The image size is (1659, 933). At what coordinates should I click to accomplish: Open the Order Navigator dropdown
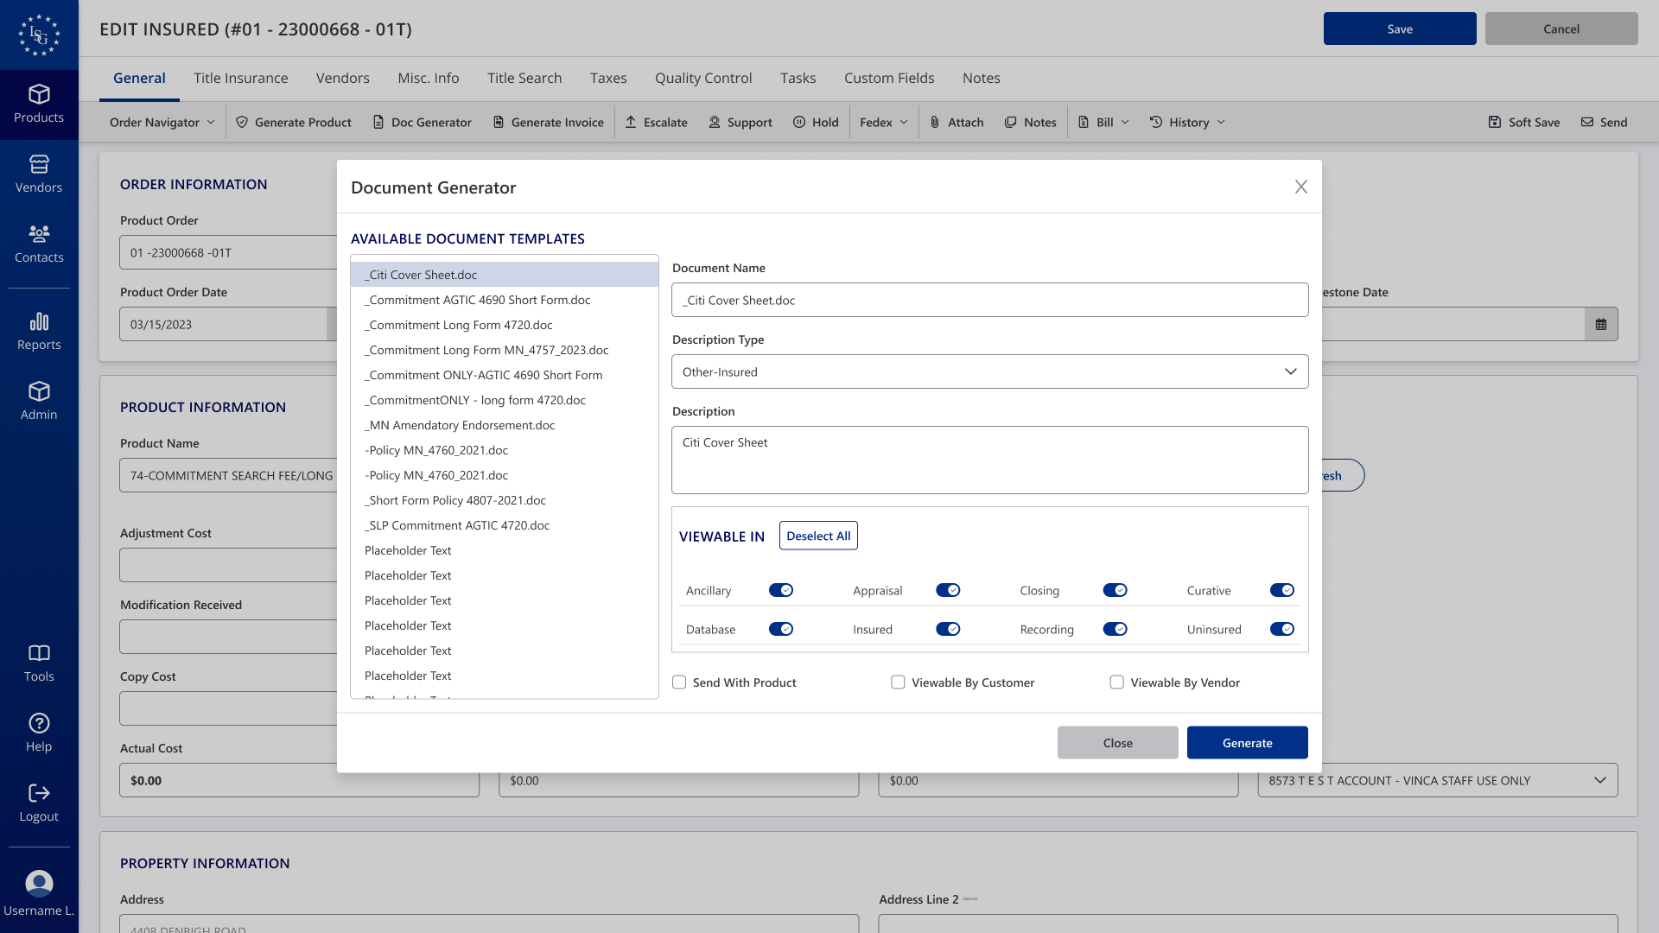[x=162, y=122]
